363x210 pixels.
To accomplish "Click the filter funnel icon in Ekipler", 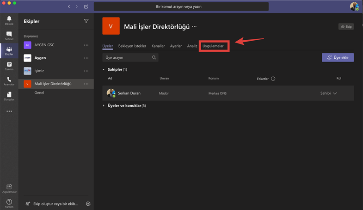I will [x=86, y=21].
